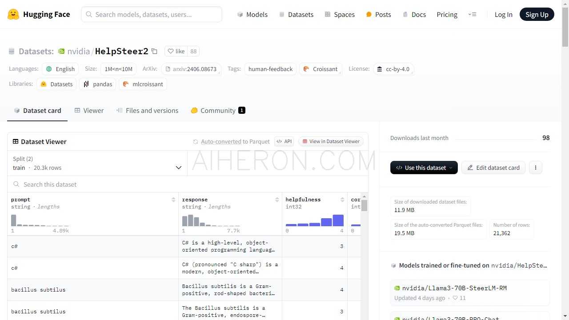Click the 21,362 number of rows value
This screenshot has height=320, width=569.
click(501, 233)
